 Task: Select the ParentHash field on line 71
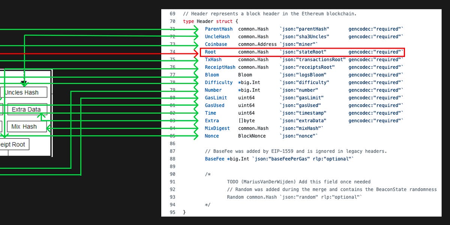(x=219, y=29)
